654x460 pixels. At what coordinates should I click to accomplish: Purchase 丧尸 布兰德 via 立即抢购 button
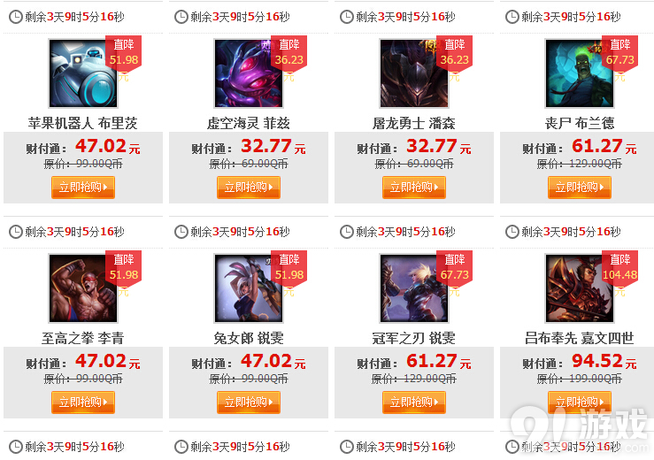[580, 188]
